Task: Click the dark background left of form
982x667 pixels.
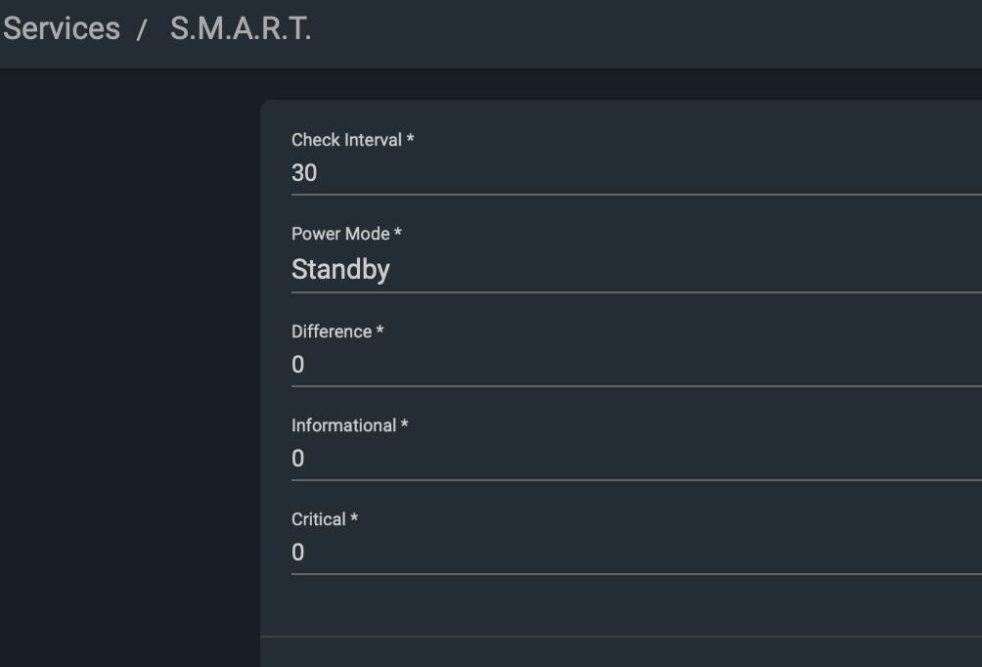Action: point(127,372)
